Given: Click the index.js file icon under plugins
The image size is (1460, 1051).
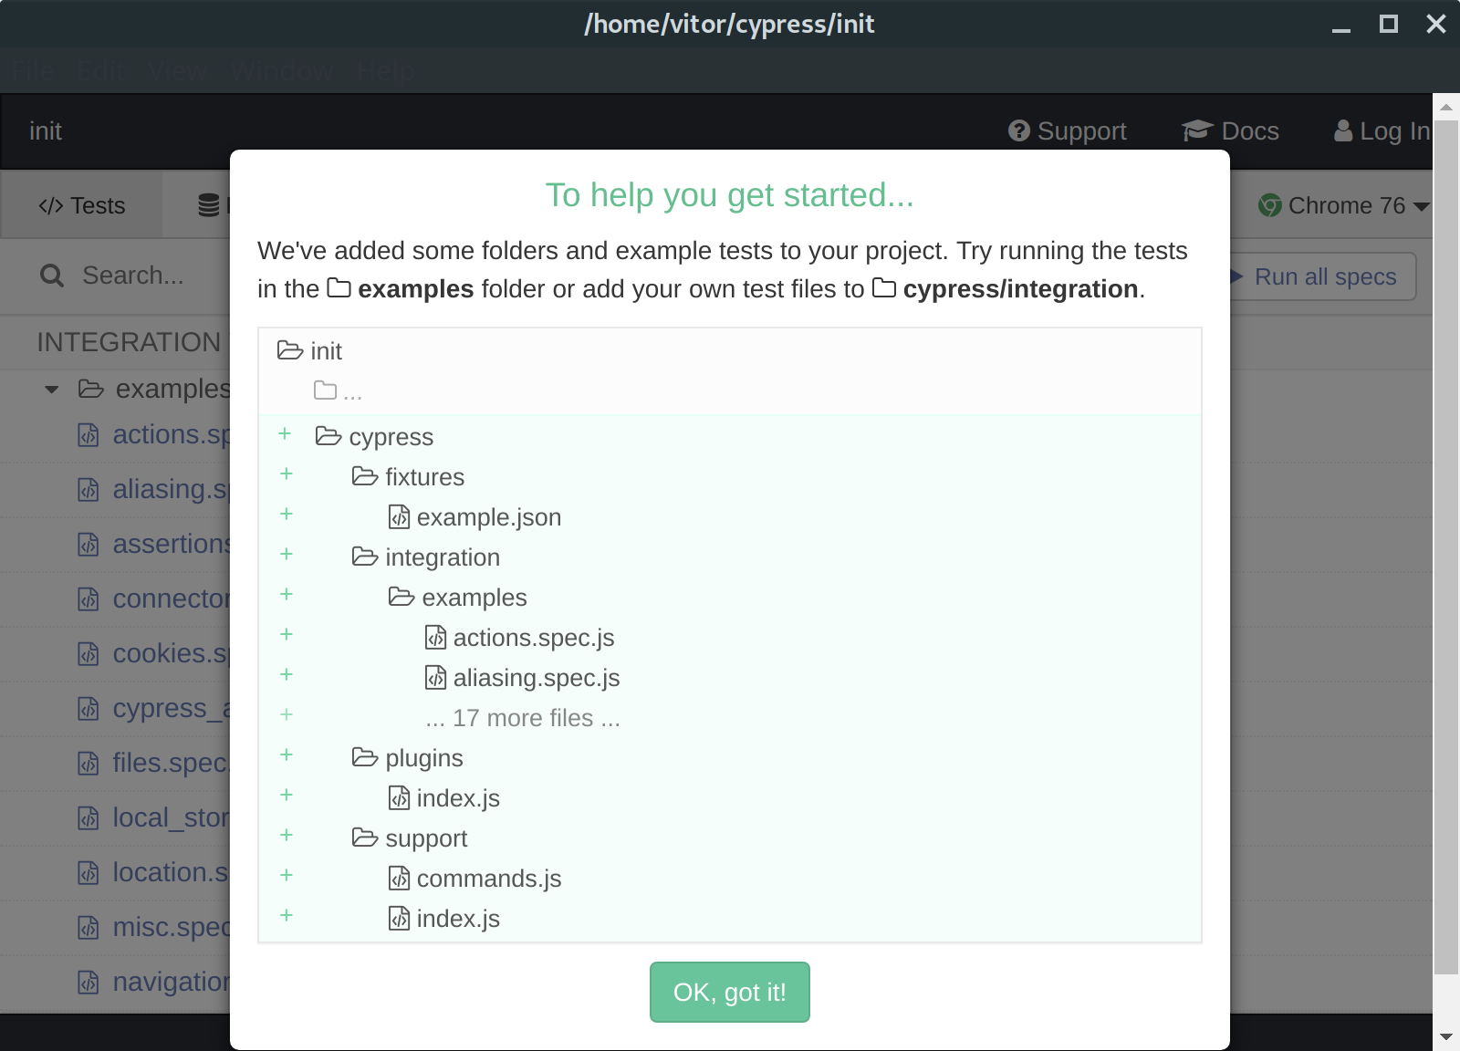Looking at the screenshot, I should [x=399, y=797].
